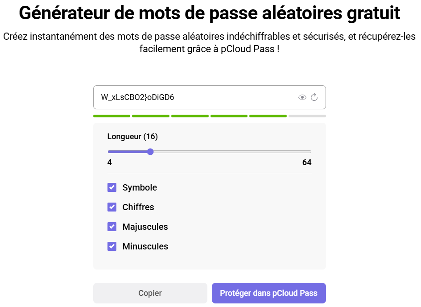
Task: Click the Symbole option label
Action: coord(140,187)
